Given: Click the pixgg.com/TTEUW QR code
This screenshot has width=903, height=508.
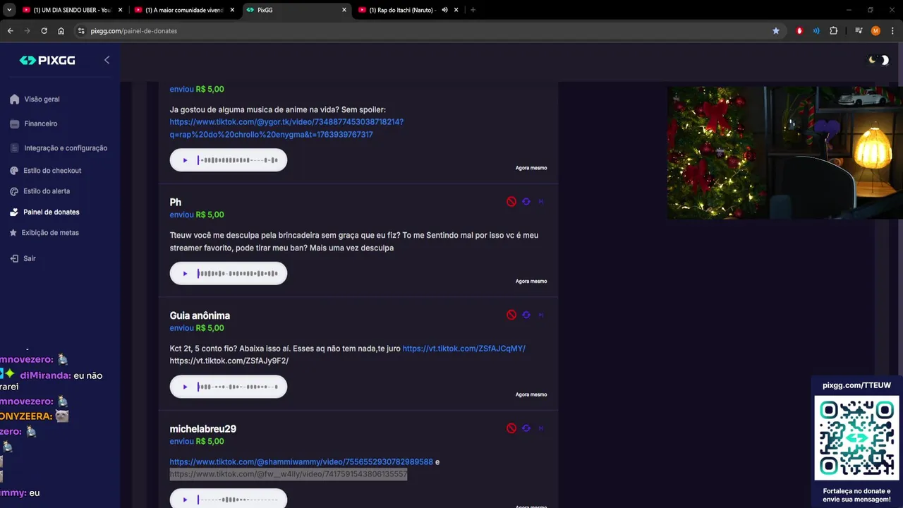Looking at the screenshot, I should pos(856,438).
